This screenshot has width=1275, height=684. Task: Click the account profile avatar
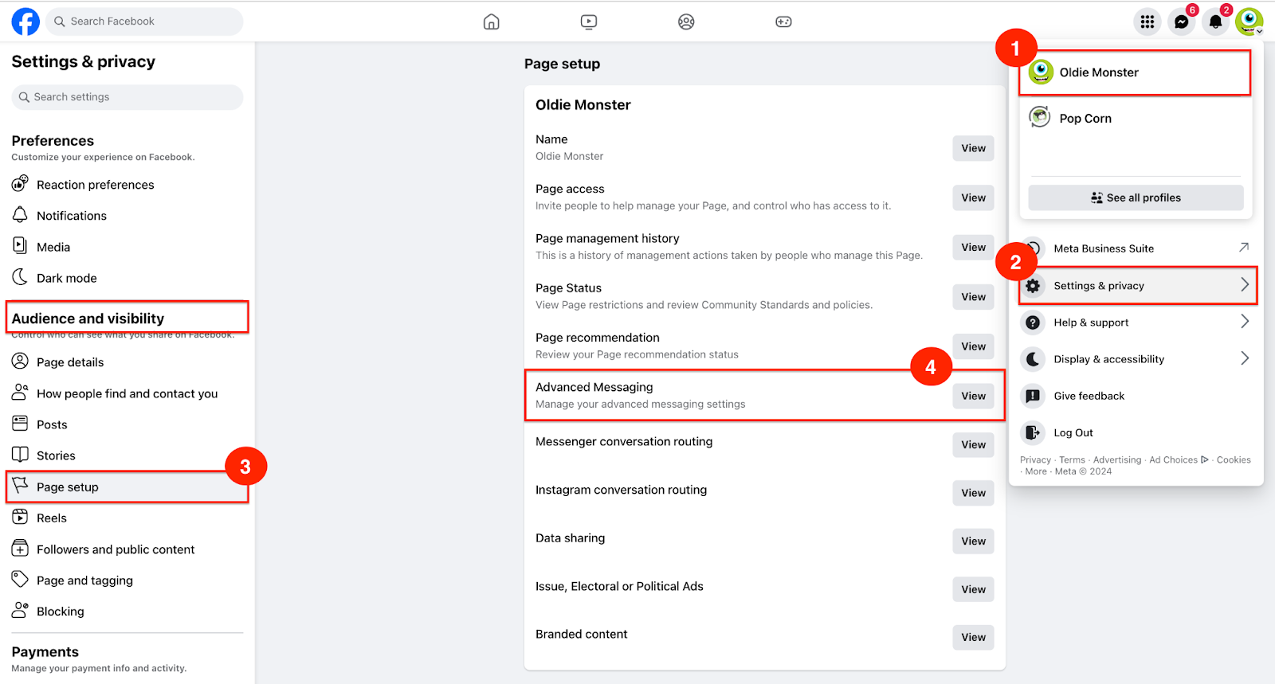point(1249,21)
